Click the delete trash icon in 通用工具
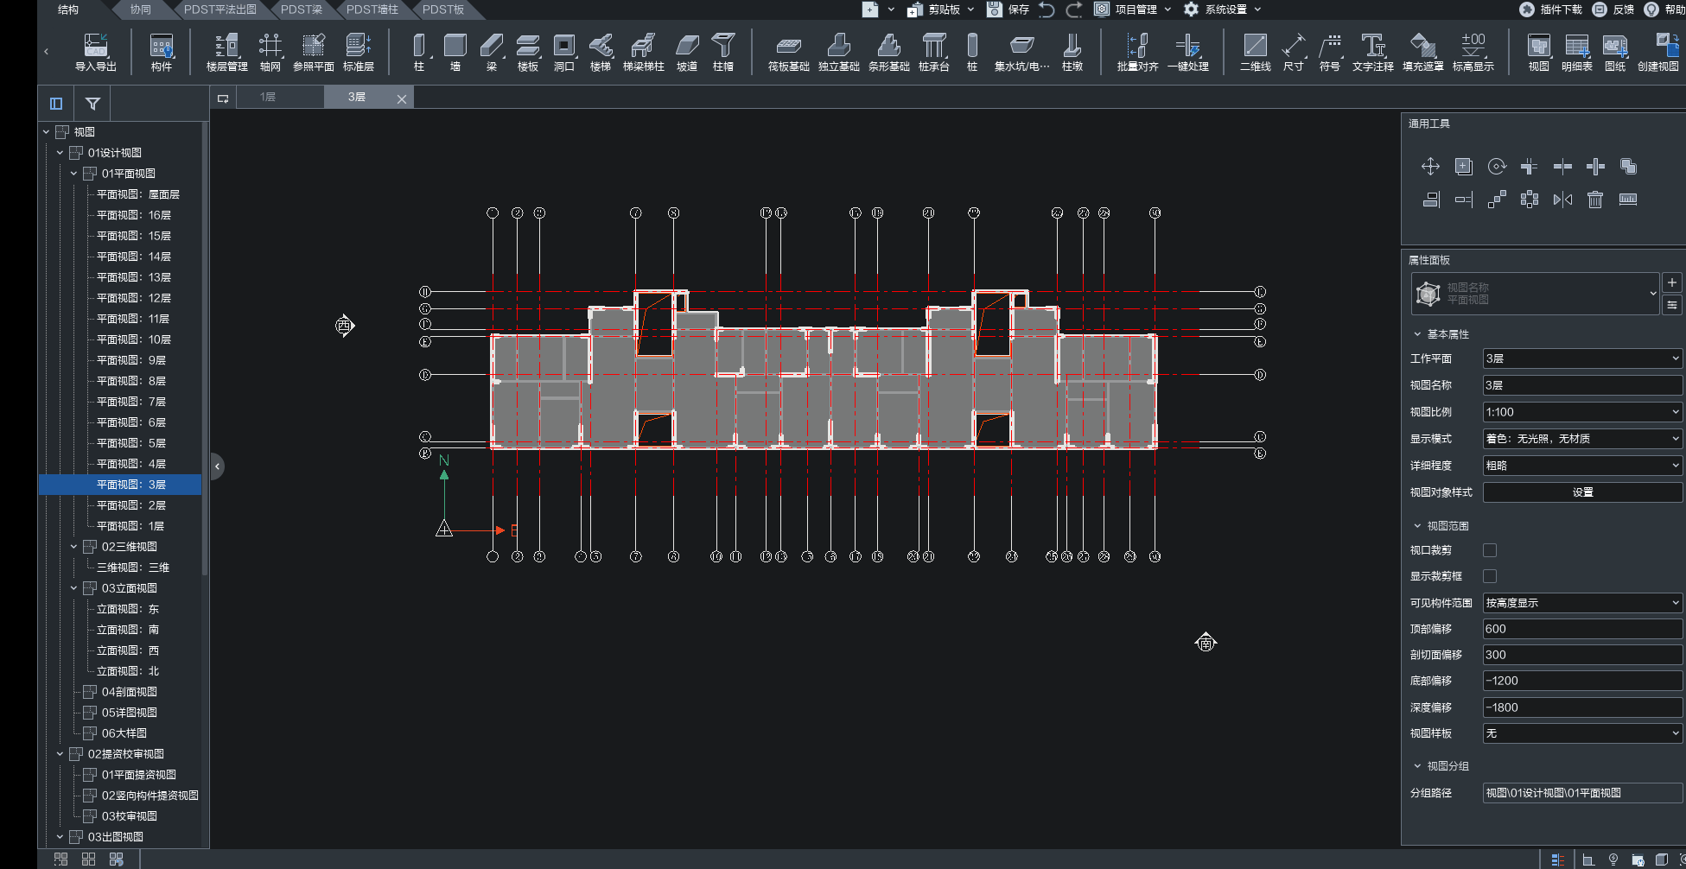Screen dimensions: 1686x869 click(x=1595, y=200)
